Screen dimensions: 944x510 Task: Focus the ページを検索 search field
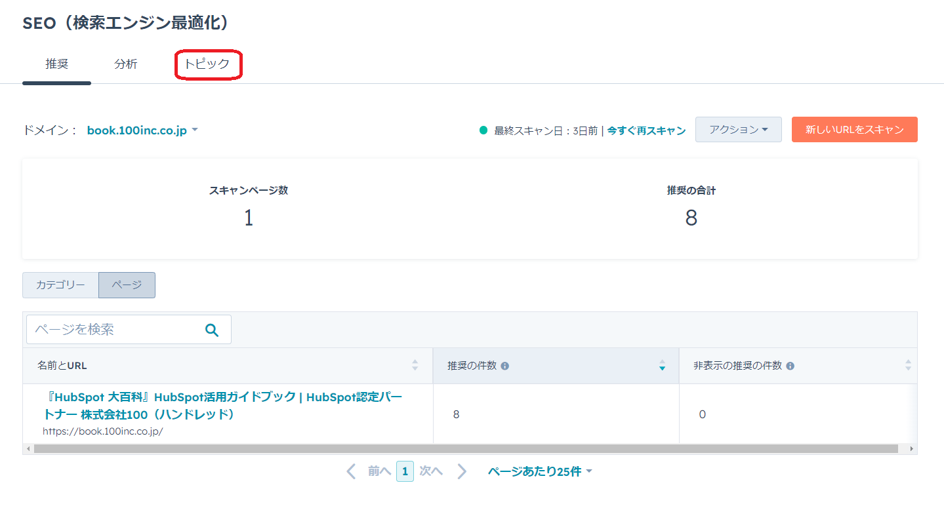pyautogui.click(x=129, y=329)
